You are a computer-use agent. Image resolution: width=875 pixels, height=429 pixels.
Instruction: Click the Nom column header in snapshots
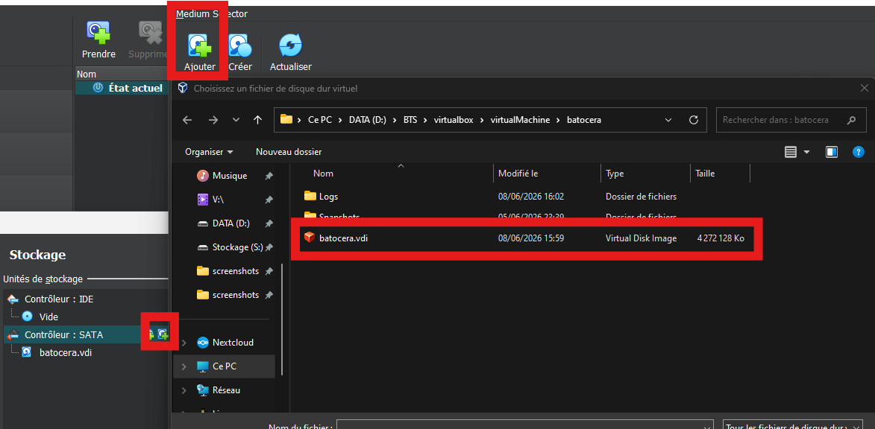coord(122,74)
